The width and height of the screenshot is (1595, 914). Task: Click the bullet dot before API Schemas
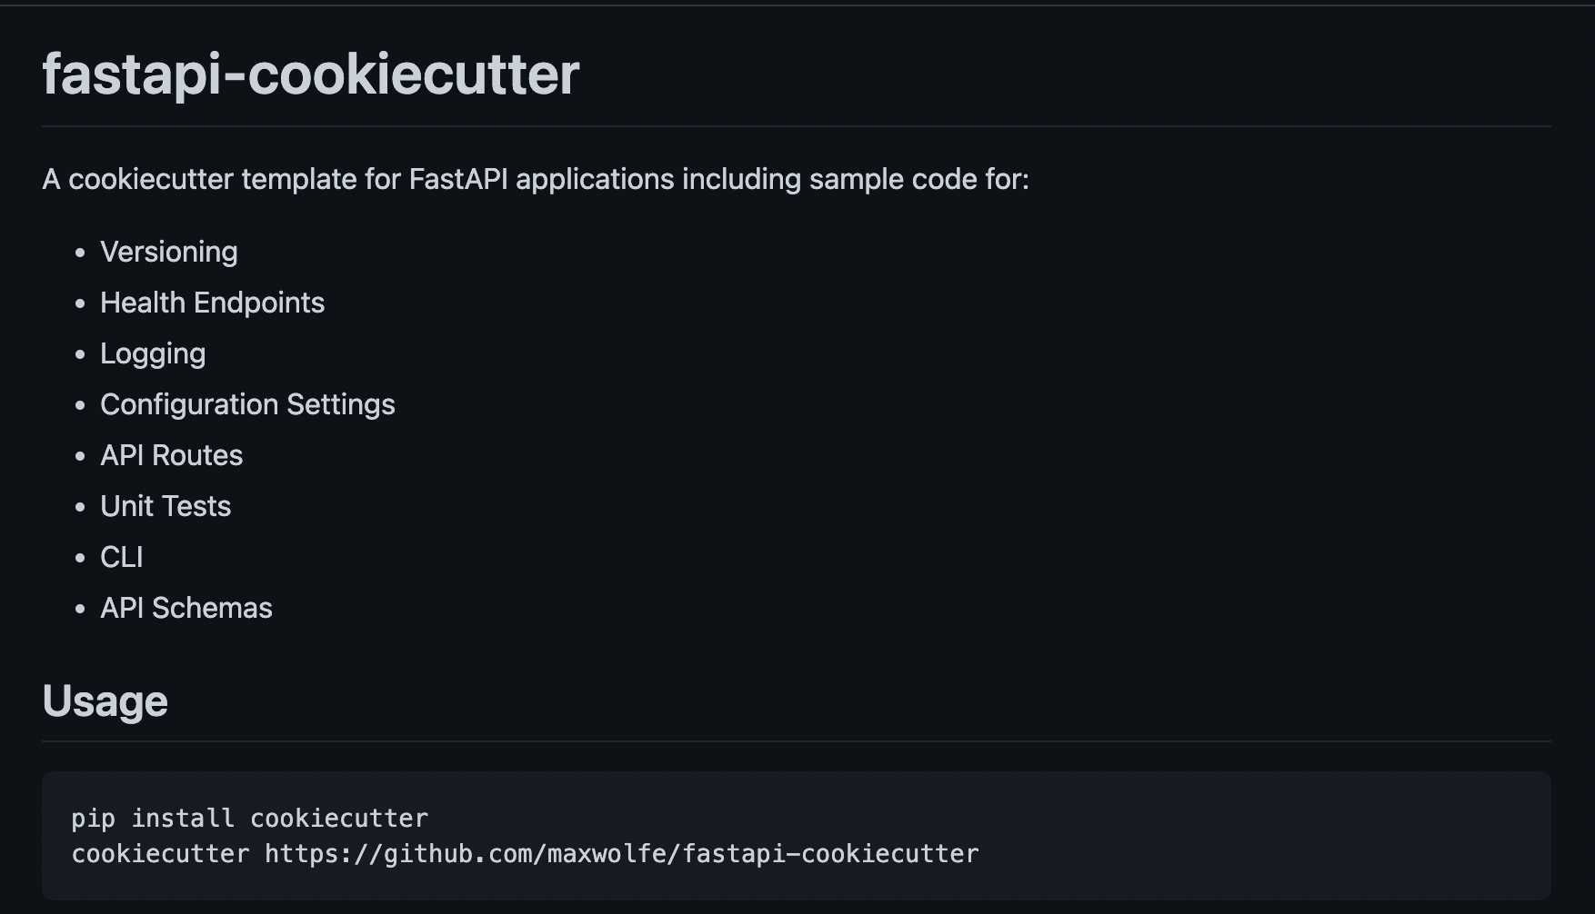(x=80, y=609)
